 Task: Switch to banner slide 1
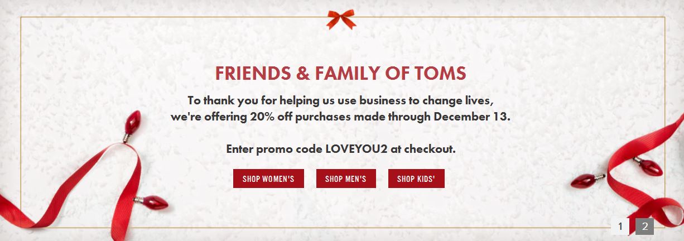coord(620,226)
